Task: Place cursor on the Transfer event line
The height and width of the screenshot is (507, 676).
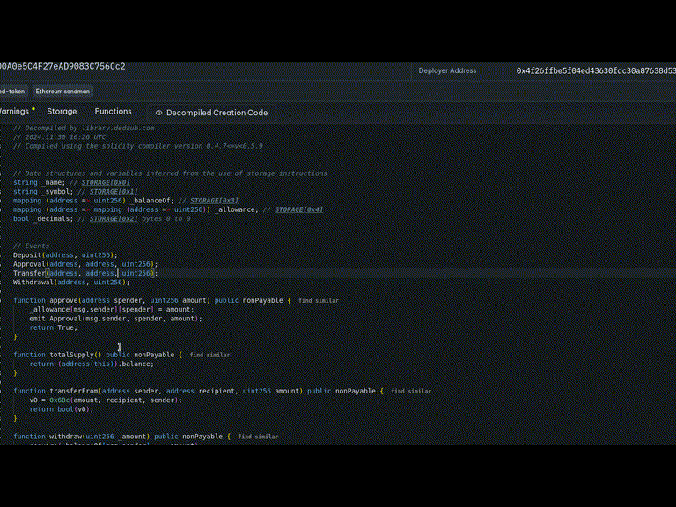Action: point(84,274)
